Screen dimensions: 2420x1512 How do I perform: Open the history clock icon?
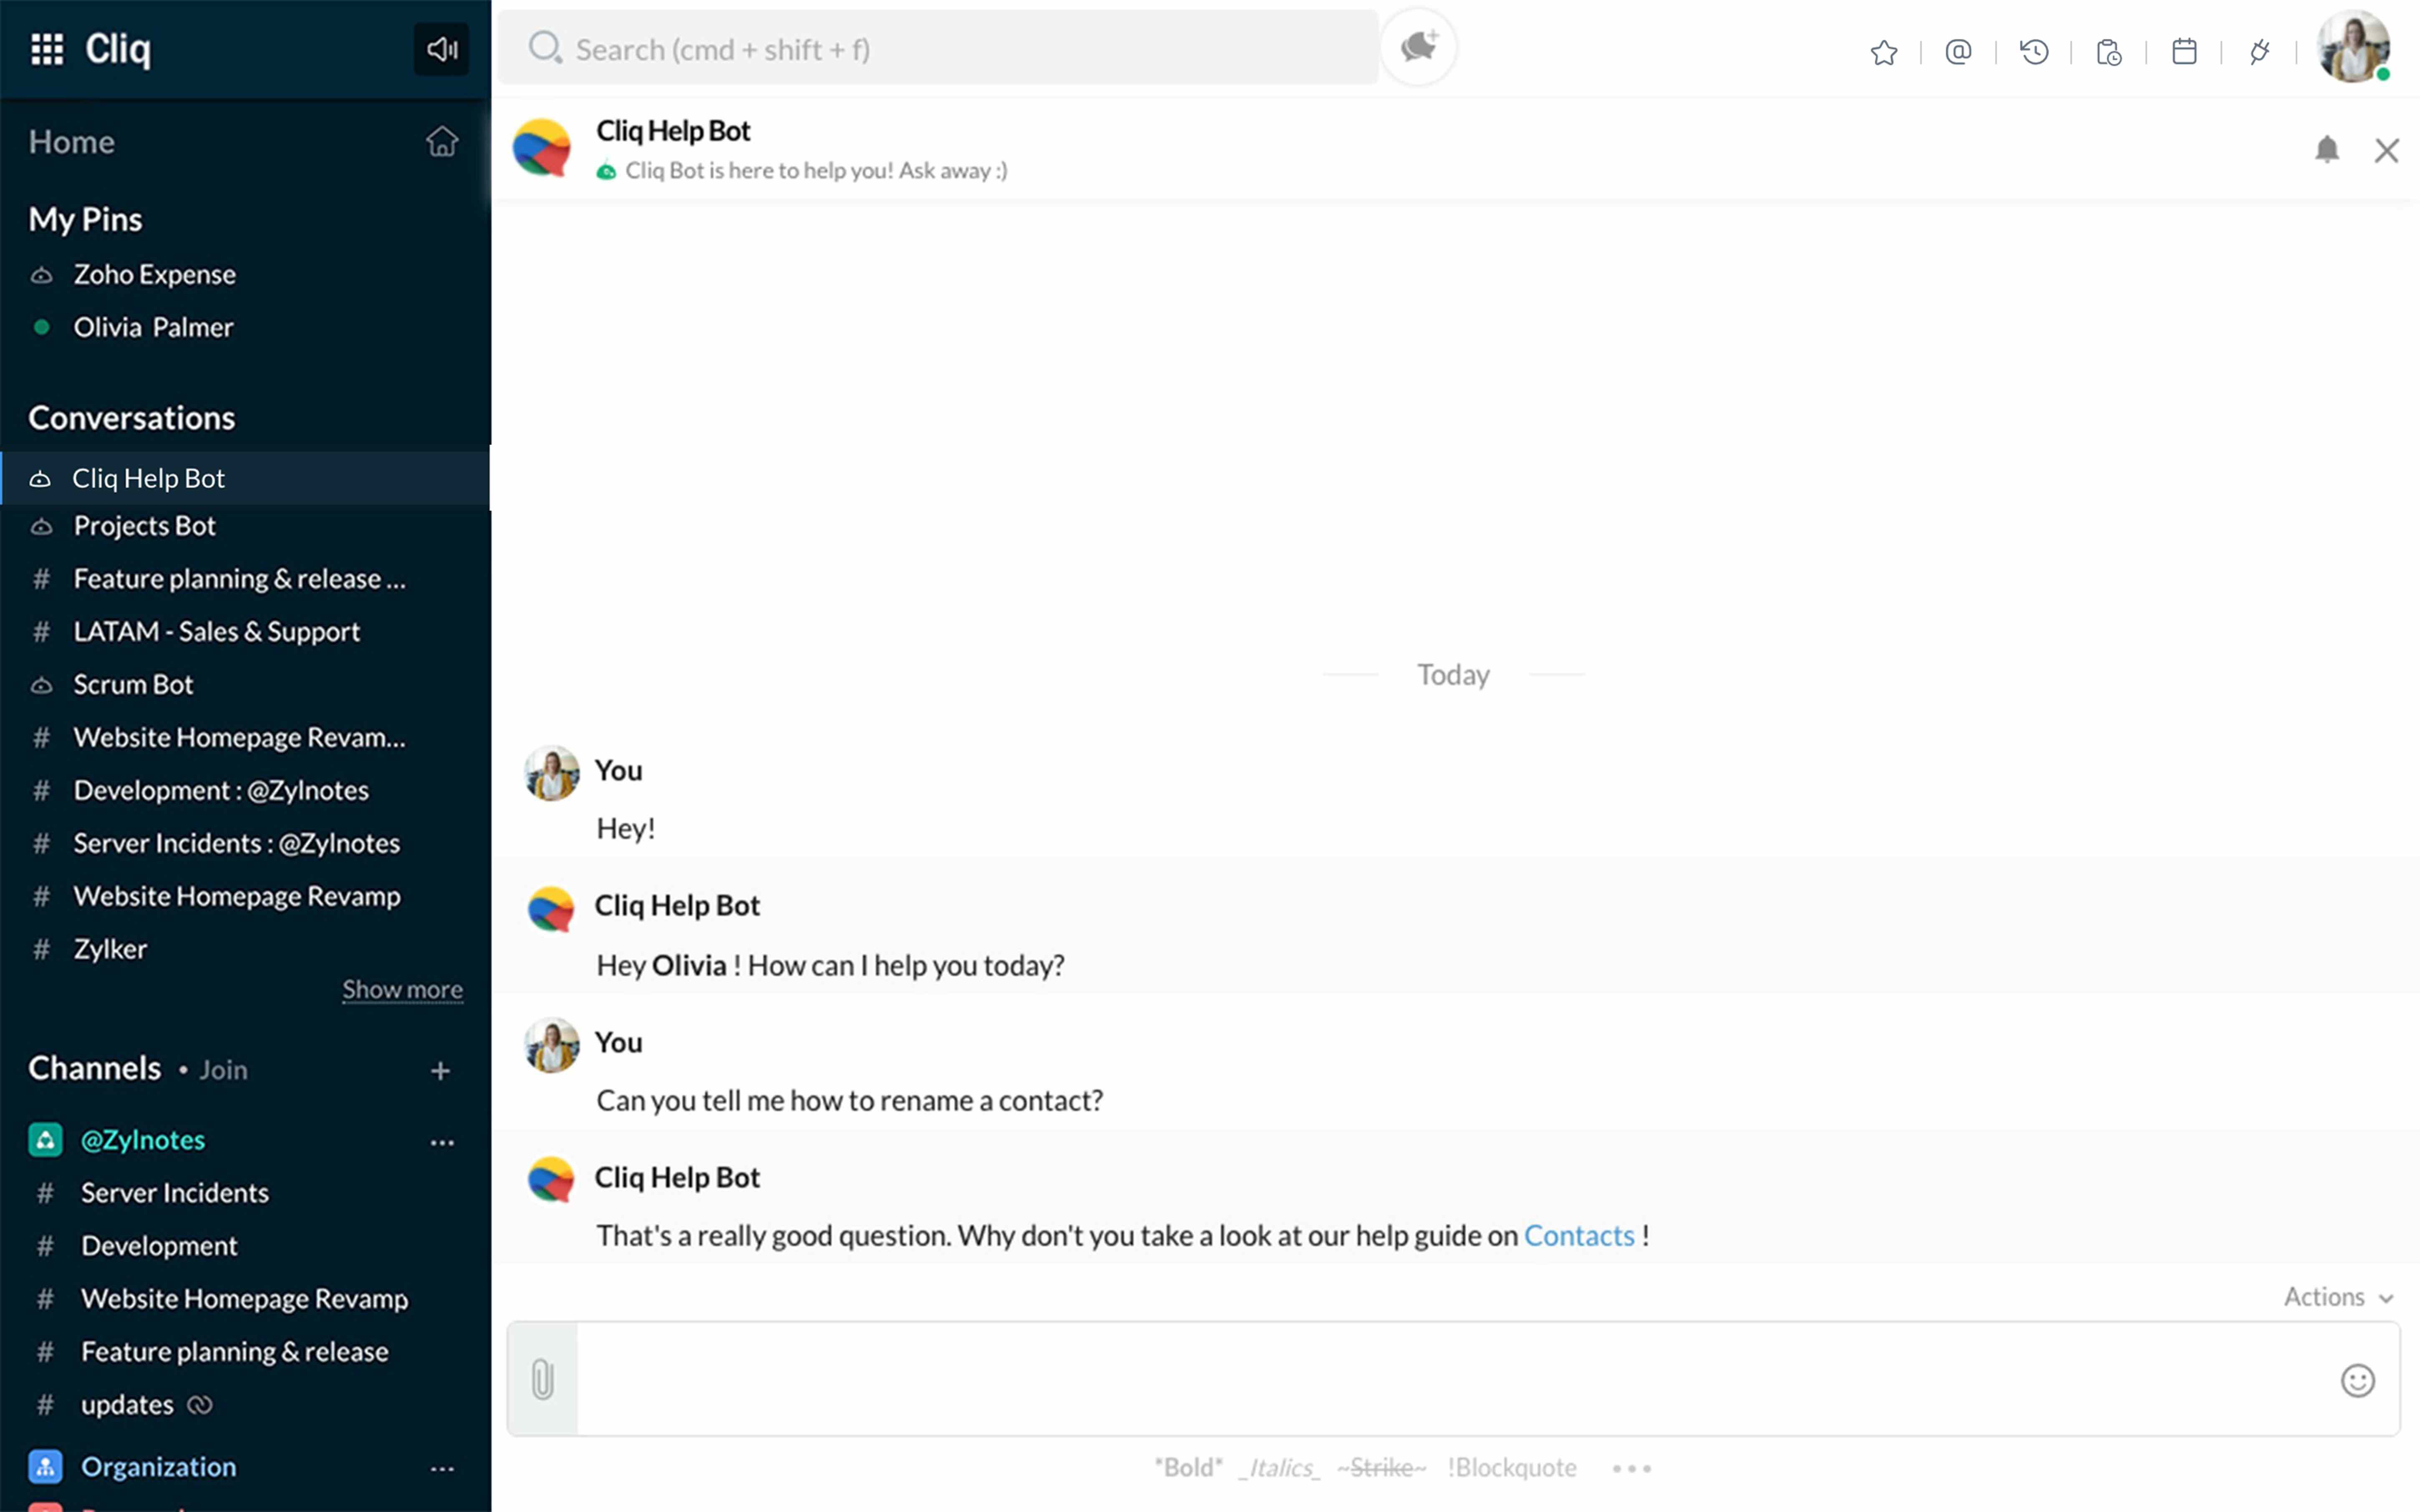[2034, 52]
